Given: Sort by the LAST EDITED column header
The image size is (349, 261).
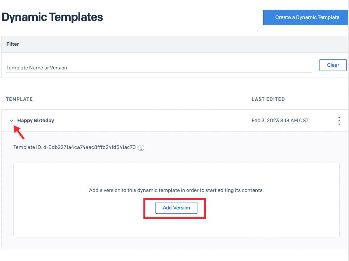Looking at the screenshot, I should 268,99.
